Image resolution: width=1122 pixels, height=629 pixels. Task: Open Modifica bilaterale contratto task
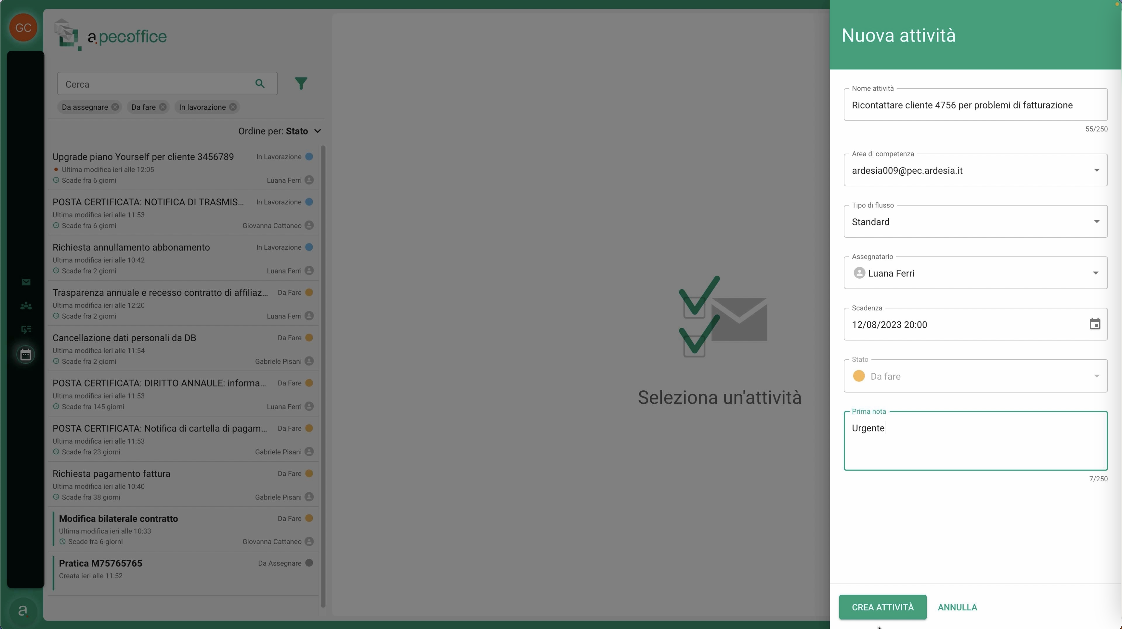coord(183,529)
